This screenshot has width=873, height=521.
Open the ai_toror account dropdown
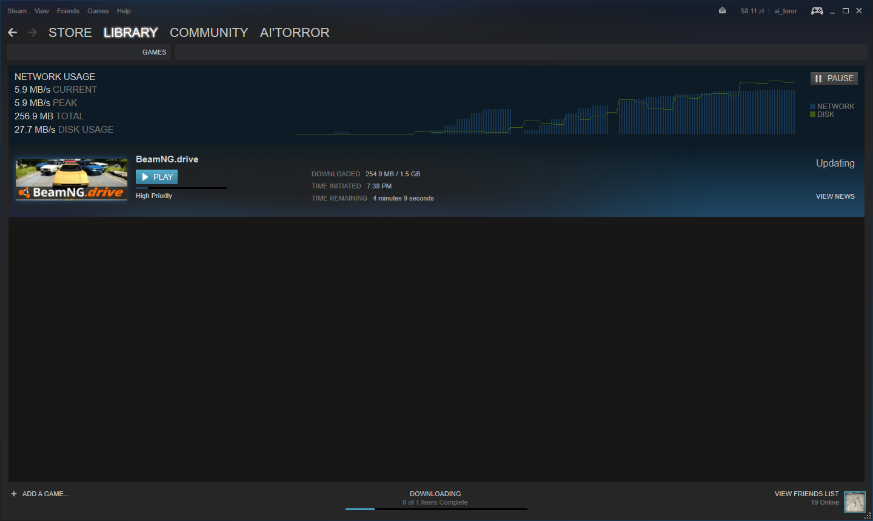pos(786,11)
